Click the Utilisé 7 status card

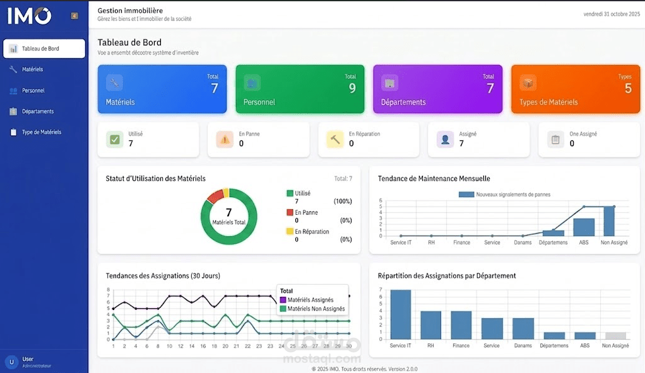coord(148,140)
